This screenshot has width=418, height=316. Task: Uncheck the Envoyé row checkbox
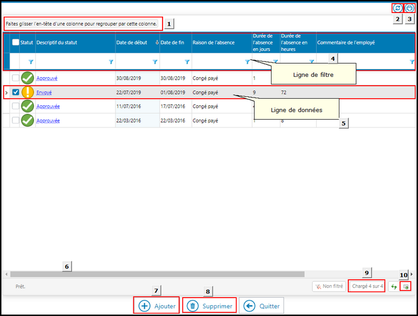[15, 92]
